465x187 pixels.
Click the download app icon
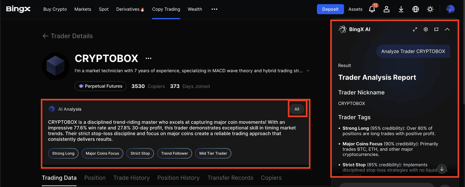click(x=401, y=9)
